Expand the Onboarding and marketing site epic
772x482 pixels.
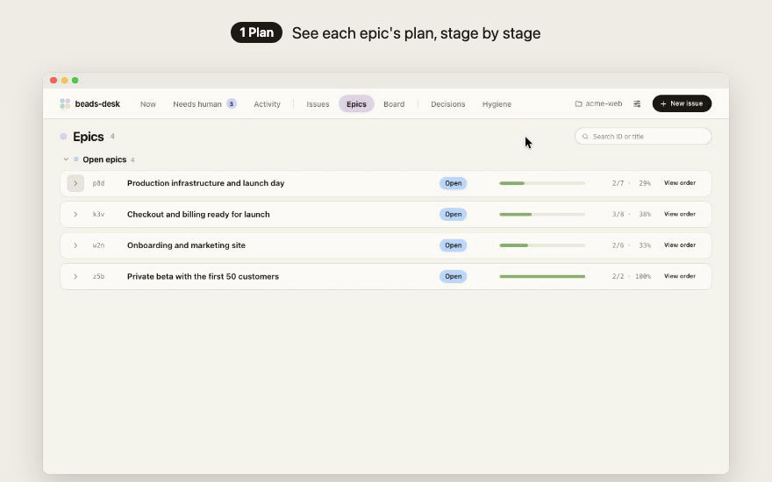pyautogui.click(x=75, y=245)
